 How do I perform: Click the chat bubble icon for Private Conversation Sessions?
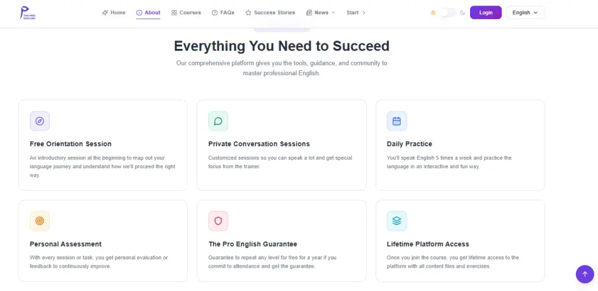coord(218,121)
